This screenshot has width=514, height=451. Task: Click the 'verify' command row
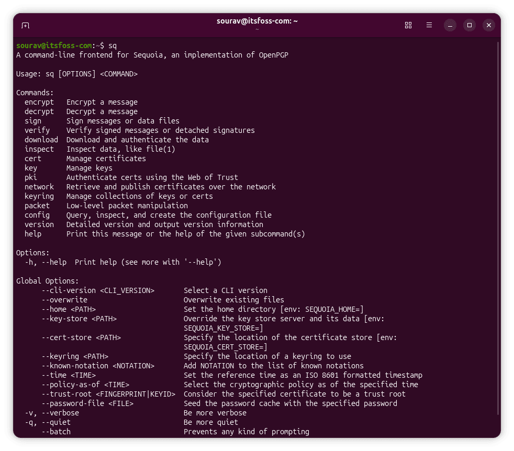point(140,130)
